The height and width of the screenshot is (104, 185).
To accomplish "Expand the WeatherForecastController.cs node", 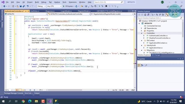I will (144, 38).
